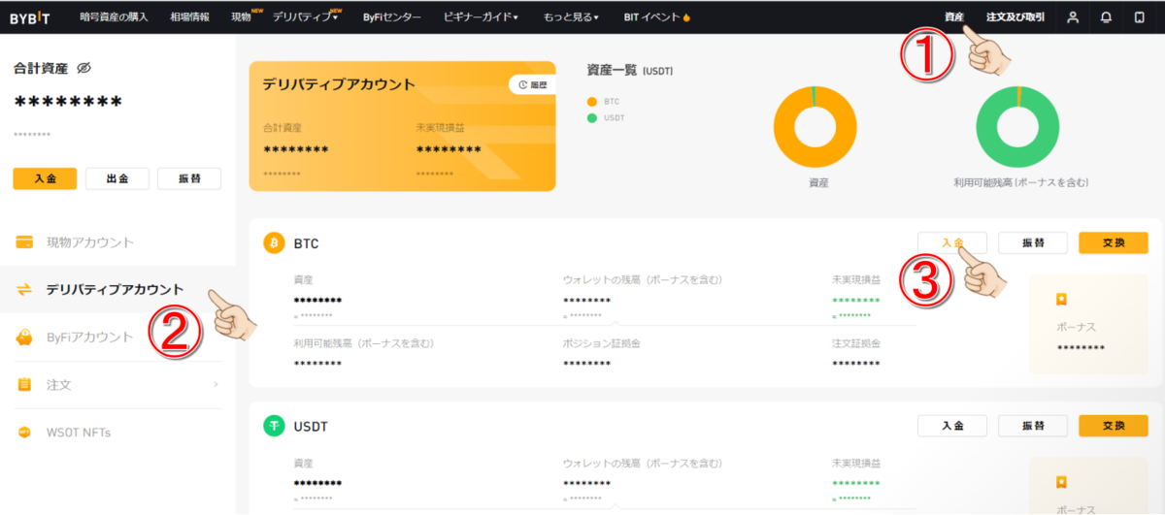Screen dimensions: 1165x515
Task: Click the BTC ポジション証拠金 label
Action: (601, 343)
